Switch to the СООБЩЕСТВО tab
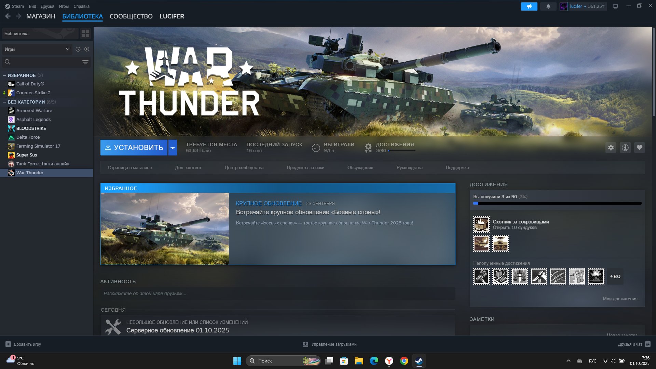This screenshot has height=369, width=656. [x=131, y=16]
